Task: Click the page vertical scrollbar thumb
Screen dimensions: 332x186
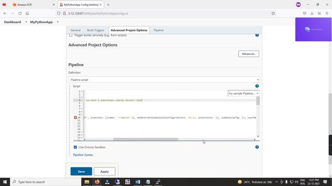Action: [x=330, y=129]
